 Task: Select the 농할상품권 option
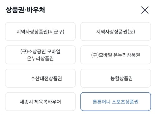[115, 78]
